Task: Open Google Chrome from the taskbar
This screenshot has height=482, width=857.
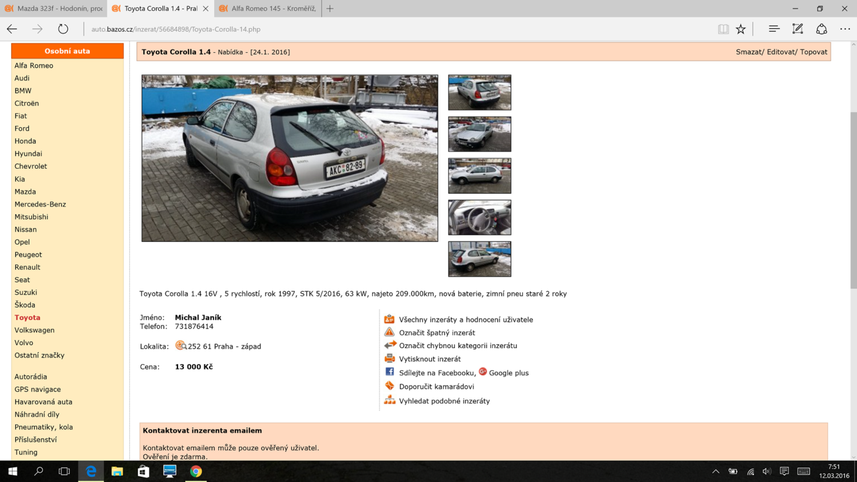Action: [196, 471]
